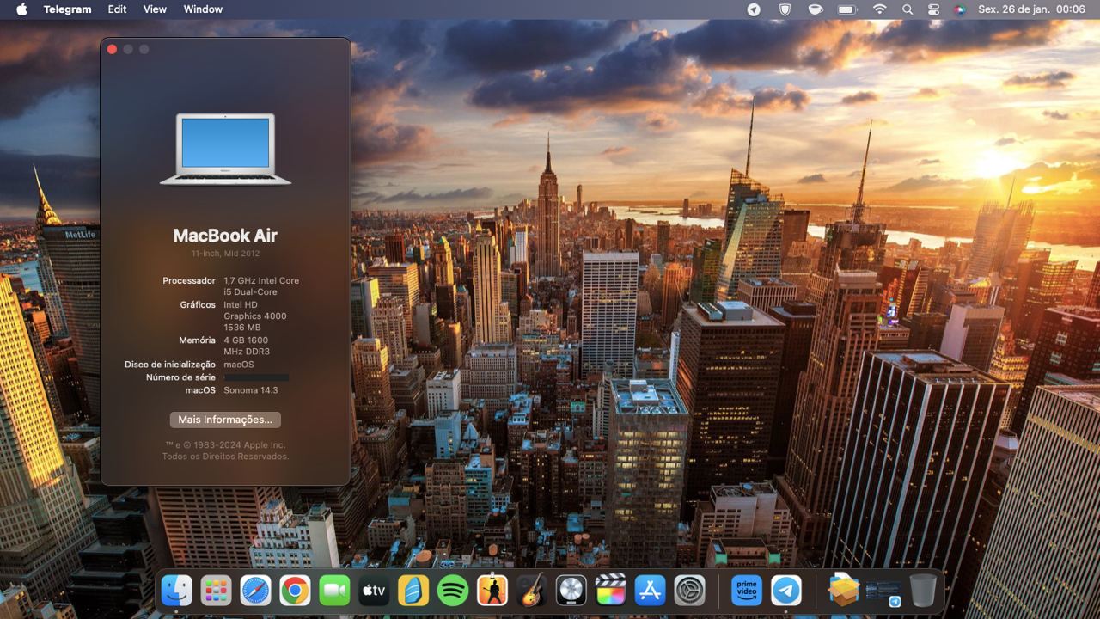Open the Apple TV app
The height and width of the screenshot is (619, 1100).
tap(374, 591)
